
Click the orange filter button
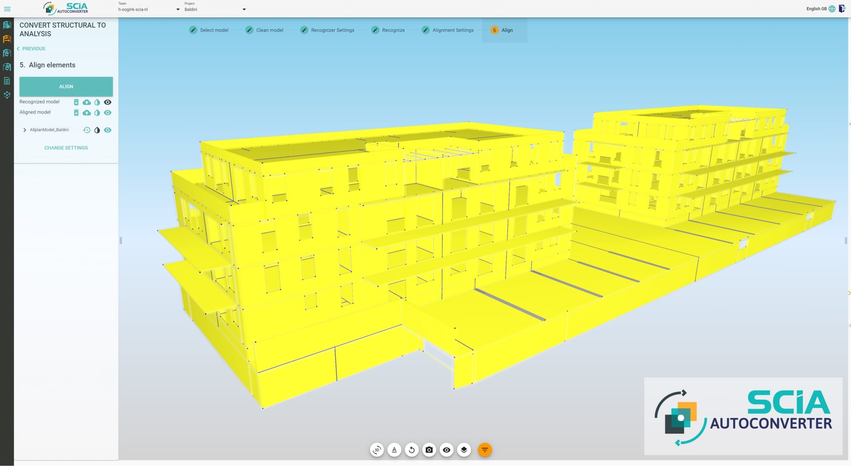485,450
